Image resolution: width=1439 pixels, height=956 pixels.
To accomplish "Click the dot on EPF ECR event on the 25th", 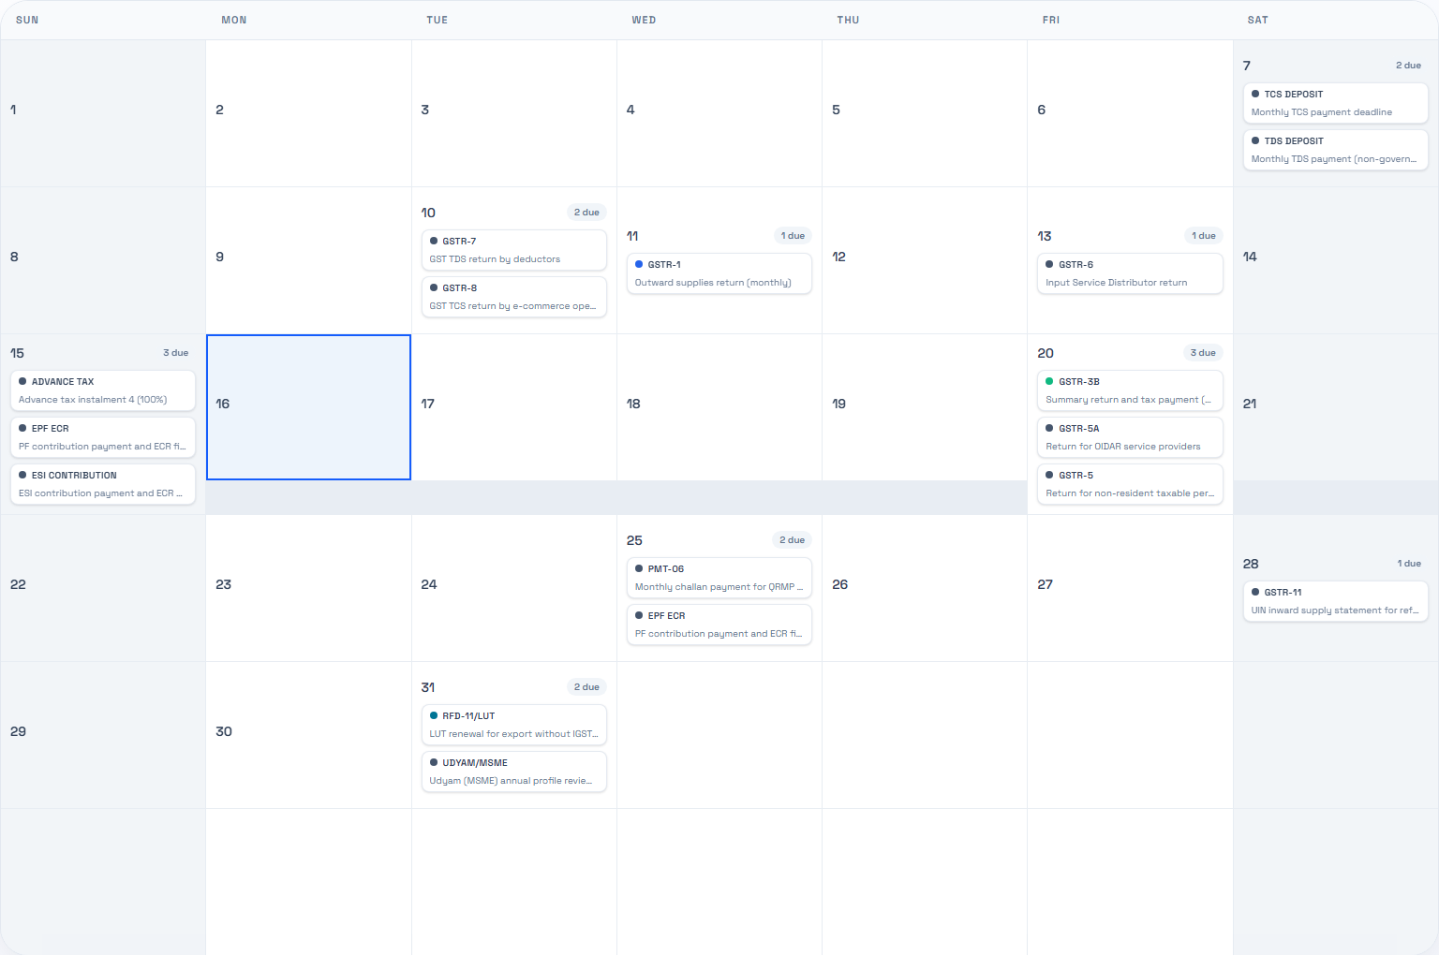I will coord(639,615).
